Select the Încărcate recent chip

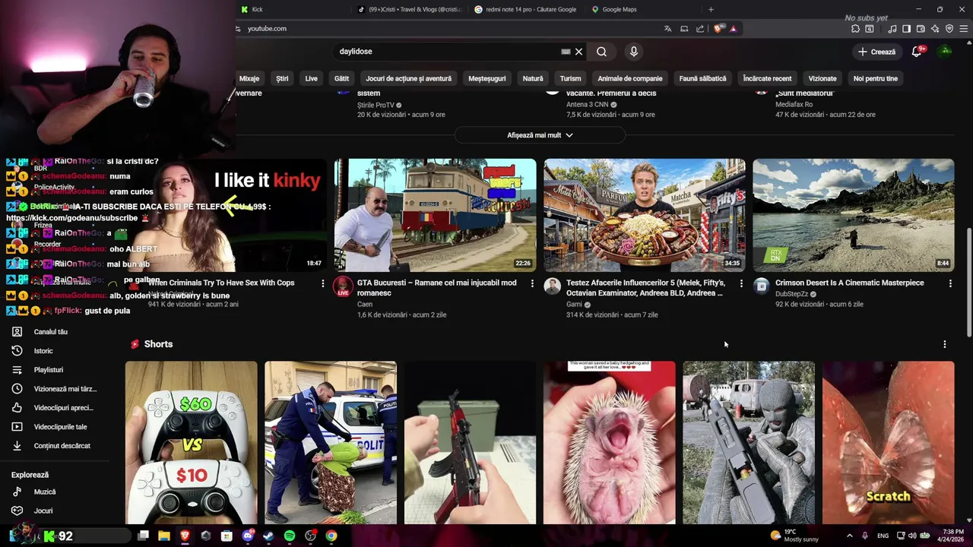767,78
